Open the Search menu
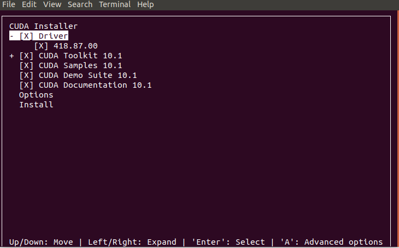 [80, 4]
